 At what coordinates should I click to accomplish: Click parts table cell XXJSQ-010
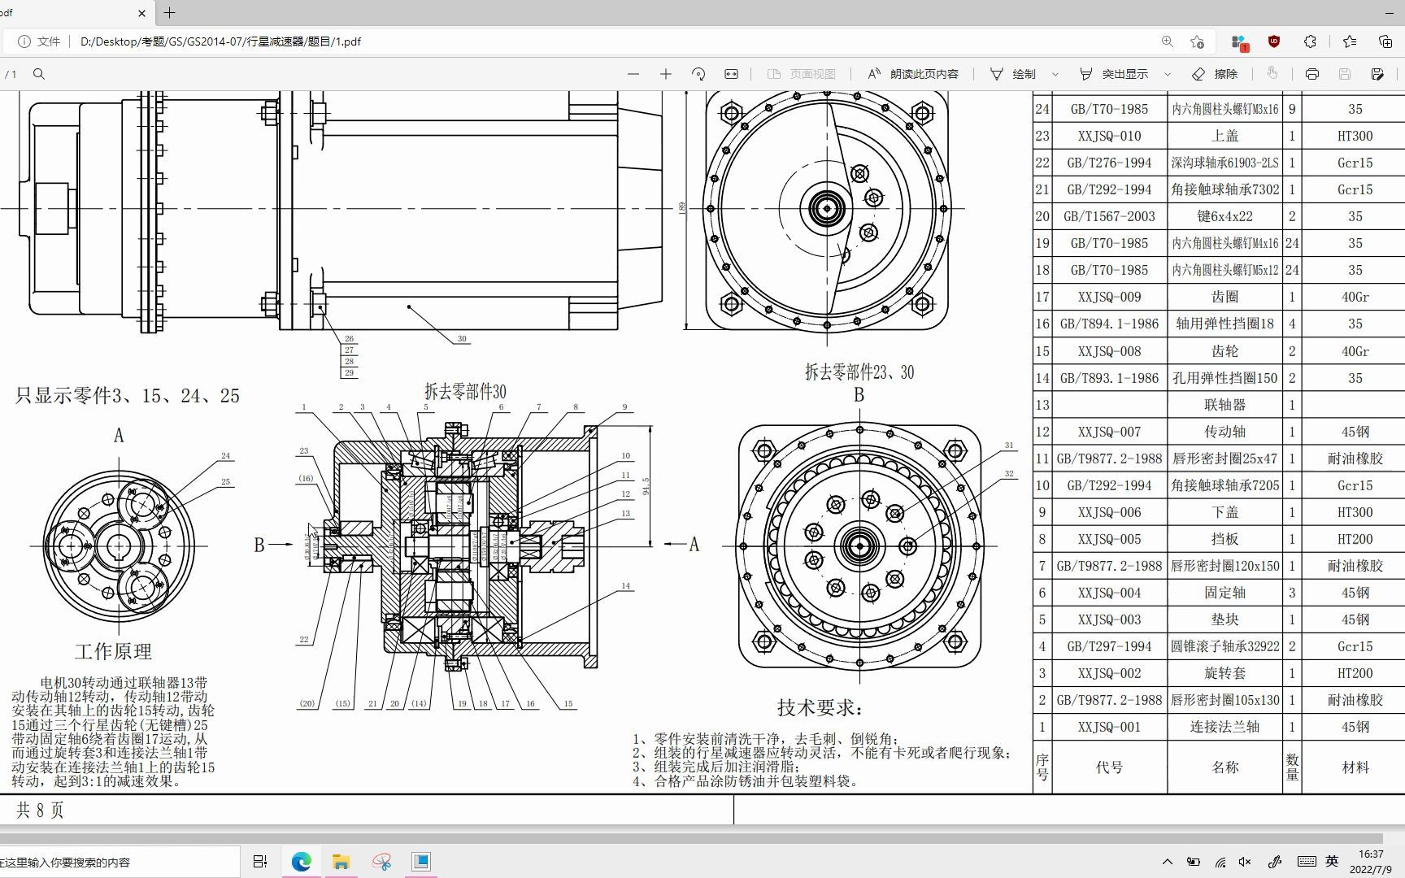1109,136
